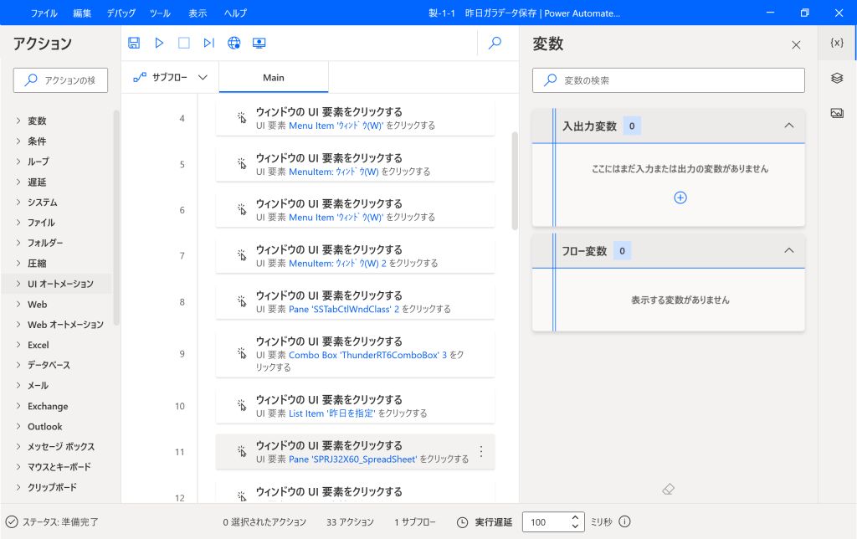Click the run delay value field
This screenshot has height=539, width=857.
pyautogui.click(x=546, y=522)
